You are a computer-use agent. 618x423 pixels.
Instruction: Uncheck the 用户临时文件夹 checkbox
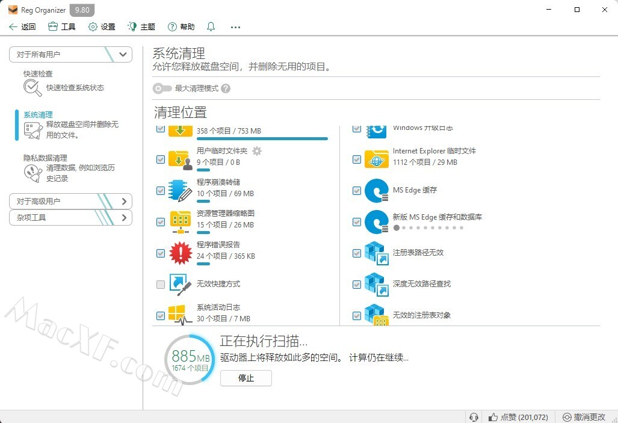click(x=161, y=159)
